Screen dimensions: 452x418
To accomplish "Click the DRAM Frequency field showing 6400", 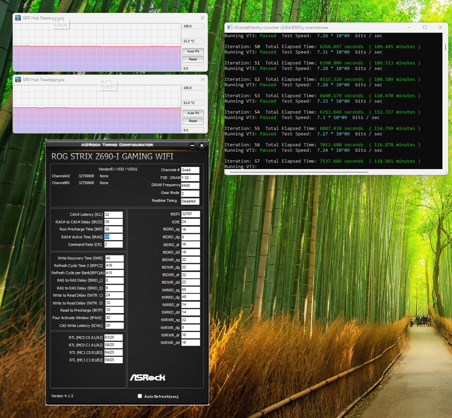I will click(x=190, y=185).
